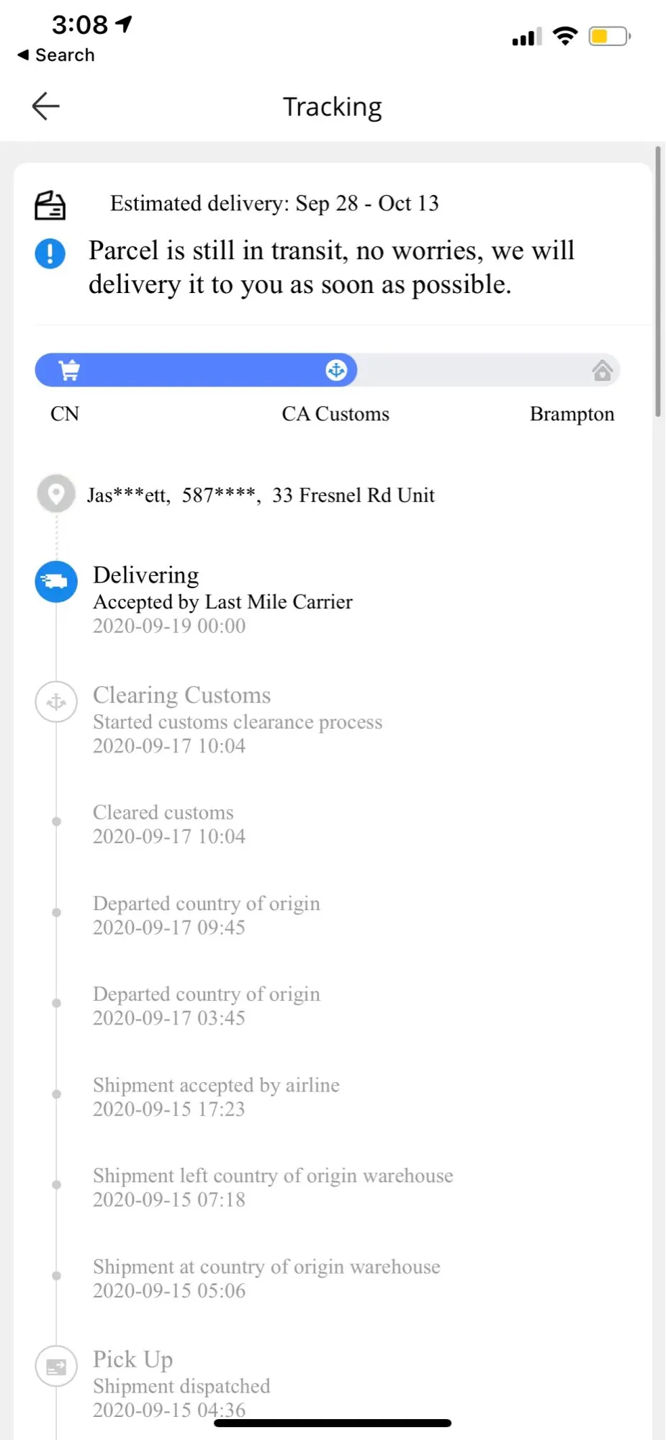This screenshot has width=666, height=1440.
Task: Tap the blue shipment progress bar
Action: pyautogui.click(x=196, y=370)
